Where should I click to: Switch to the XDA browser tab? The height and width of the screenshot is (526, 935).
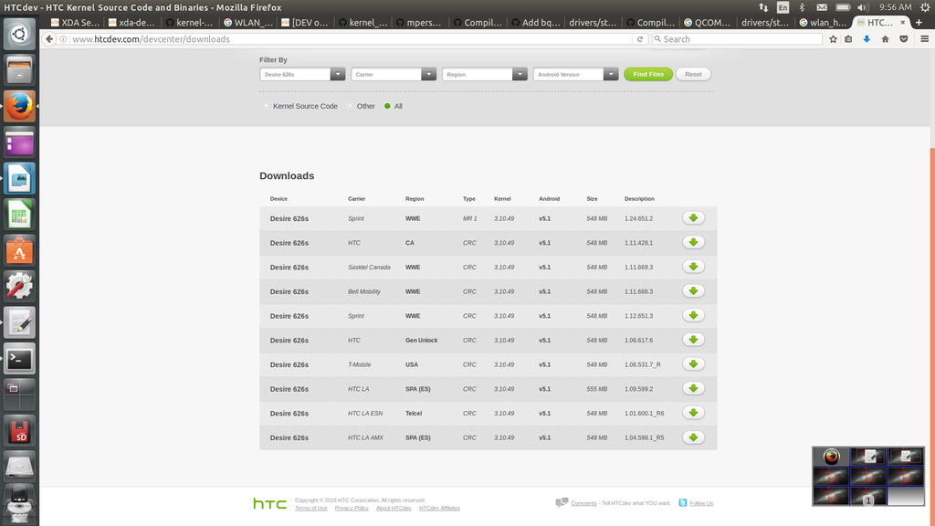[x=75, y=22]
